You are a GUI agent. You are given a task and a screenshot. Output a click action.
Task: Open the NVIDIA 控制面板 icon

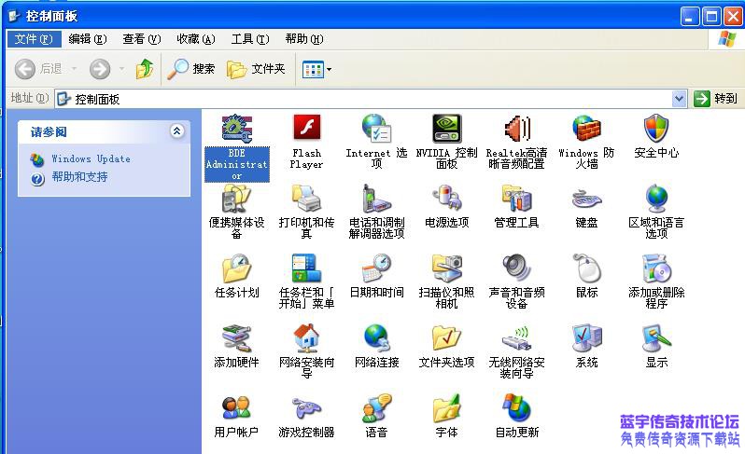click(446, 130)
